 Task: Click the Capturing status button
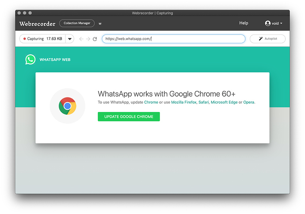[x=42, y=39]
